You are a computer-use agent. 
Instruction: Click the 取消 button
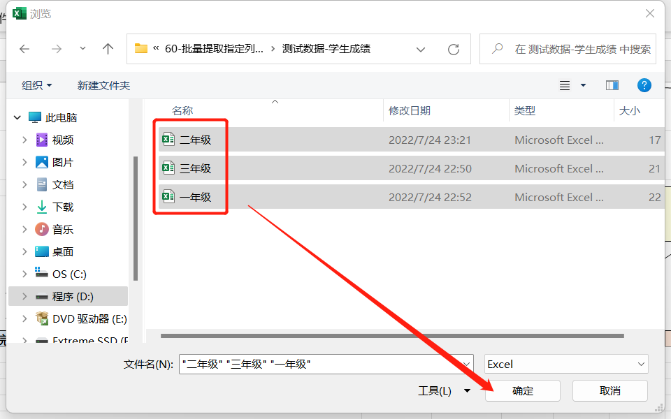coord(609,391)
